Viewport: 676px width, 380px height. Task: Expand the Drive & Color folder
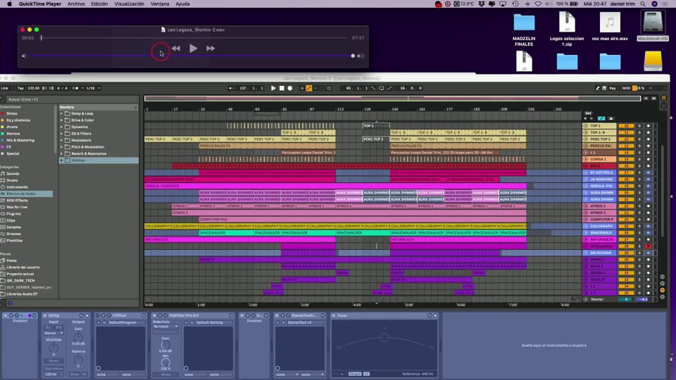tap(62, 120)
